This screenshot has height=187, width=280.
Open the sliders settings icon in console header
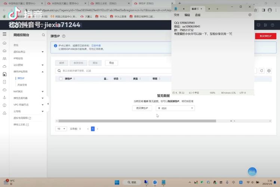265,25
